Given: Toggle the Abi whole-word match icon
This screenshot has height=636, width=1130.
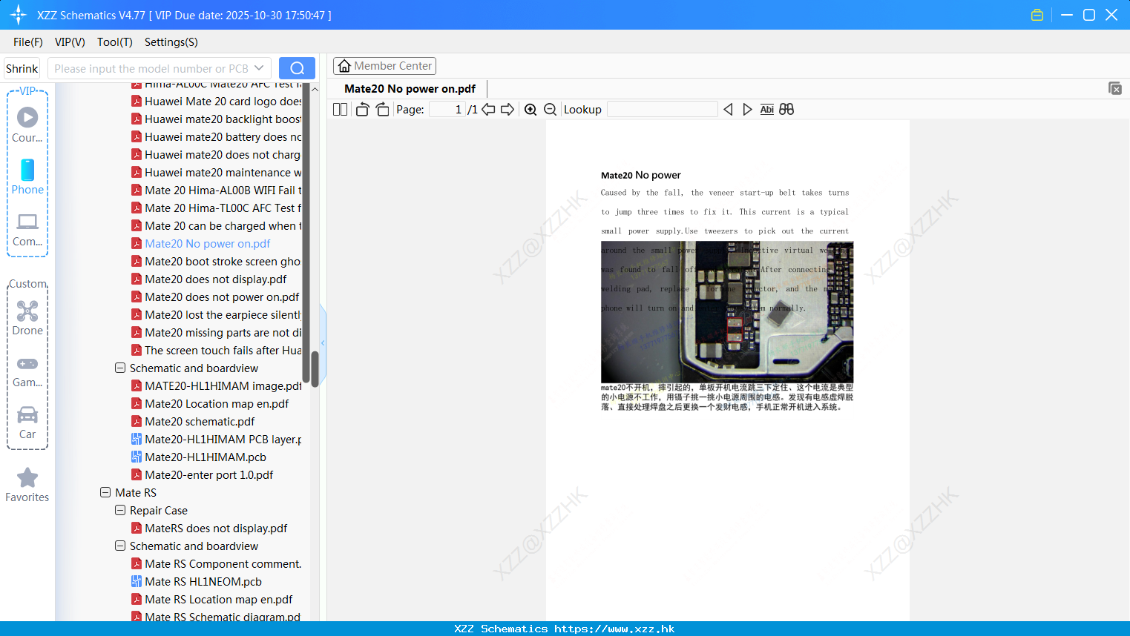Looking at the screenshot, I should (766, 110).
